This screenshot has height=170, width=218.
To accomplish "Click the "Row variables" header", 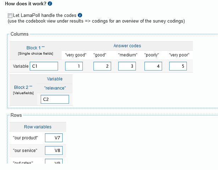I will [38, 127].
